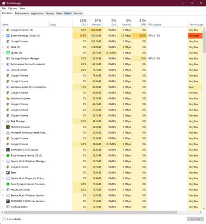Click the End task button
This screenshot has height=224, width=206.
196,219
